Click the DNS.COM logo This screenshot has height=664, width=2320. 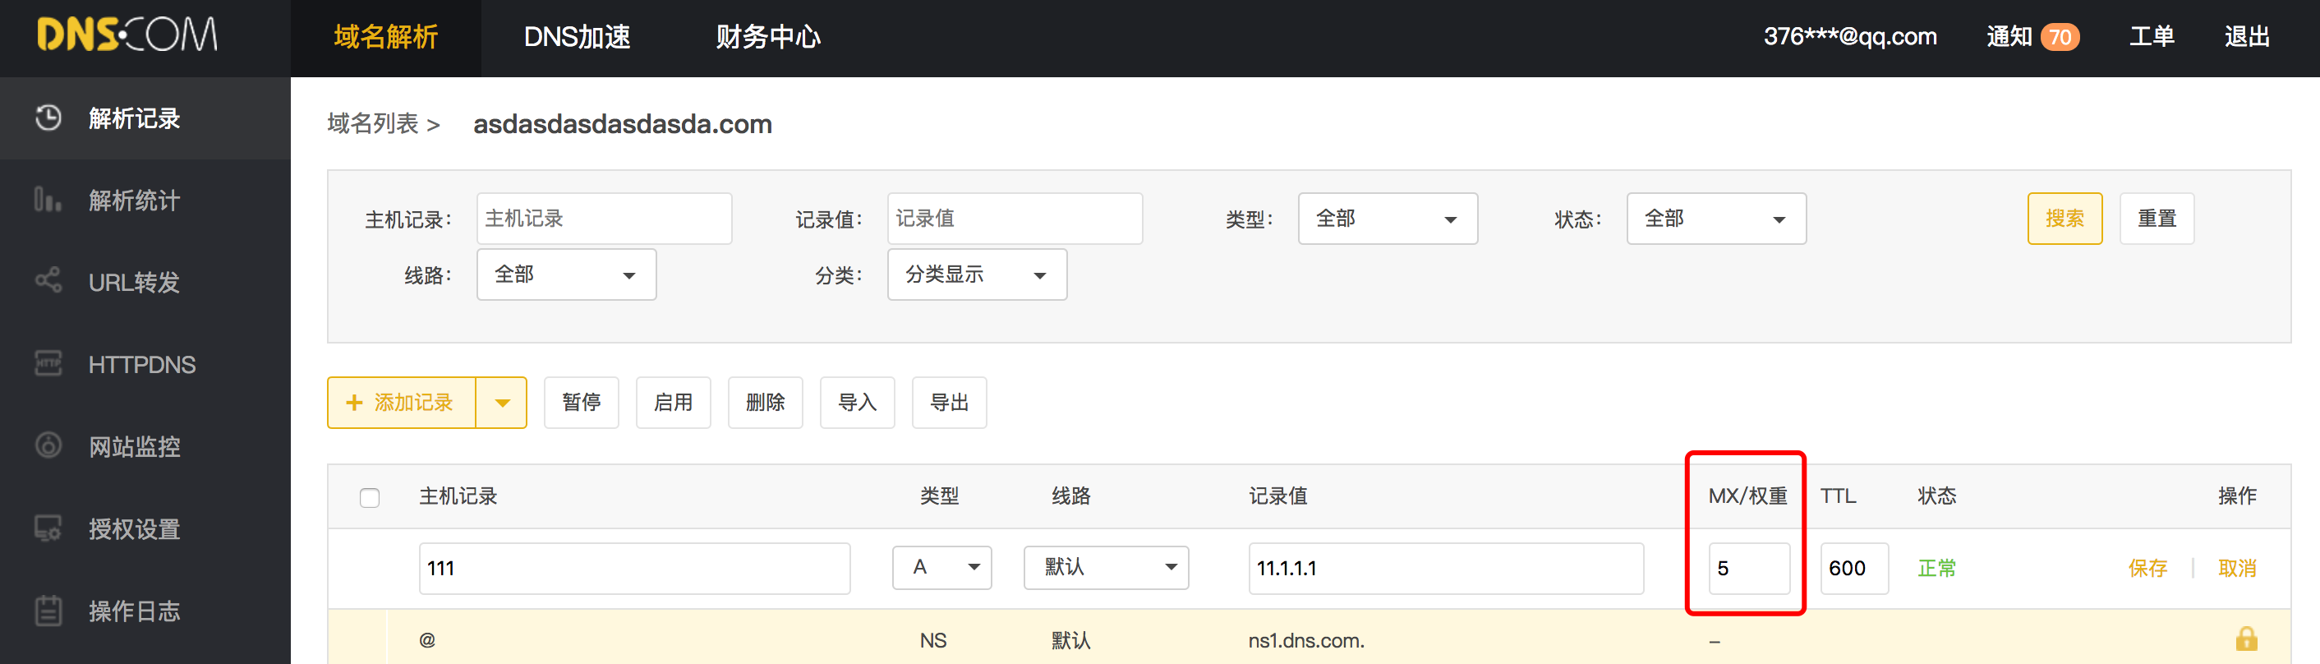coord(127,36)
